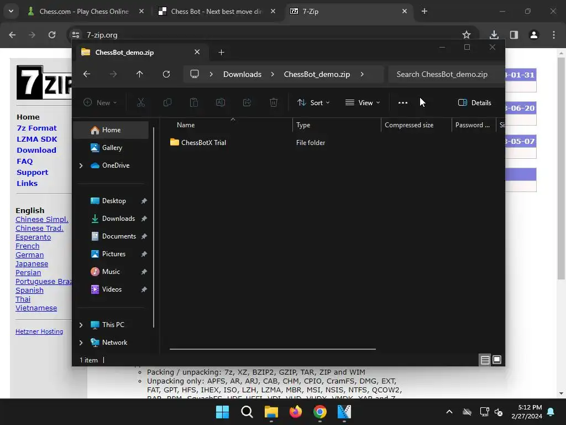
Task: Open Chrome profile icon
Action: (x=534, y=35)
